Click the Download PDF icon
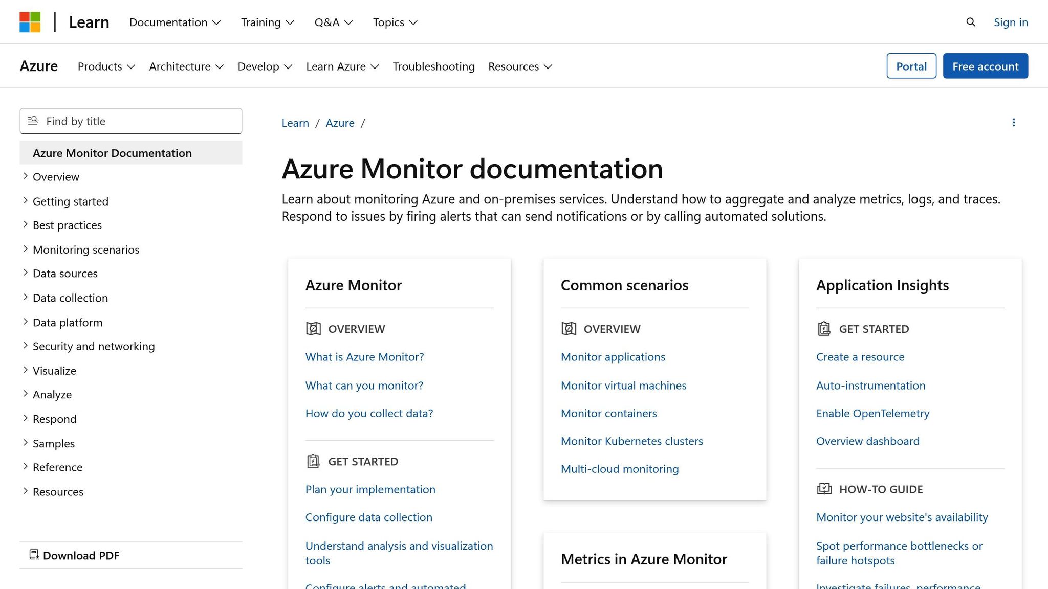This screenshot has height=589, width=1048. [34, 554]
